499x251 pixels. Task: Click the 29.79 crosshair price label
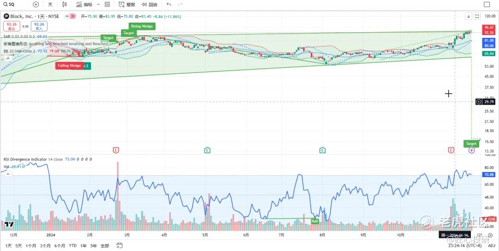488,102
